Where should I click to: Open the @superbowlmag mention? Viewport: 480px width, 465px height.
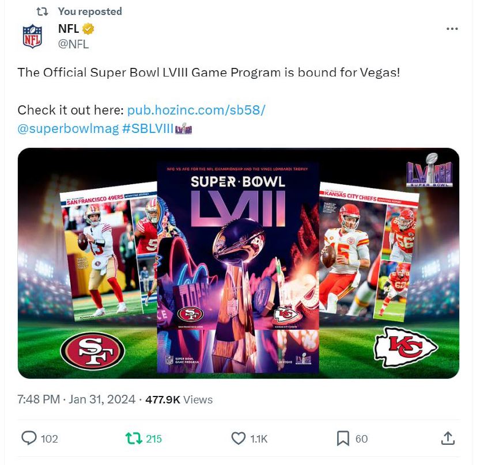[x=68, y=129]
